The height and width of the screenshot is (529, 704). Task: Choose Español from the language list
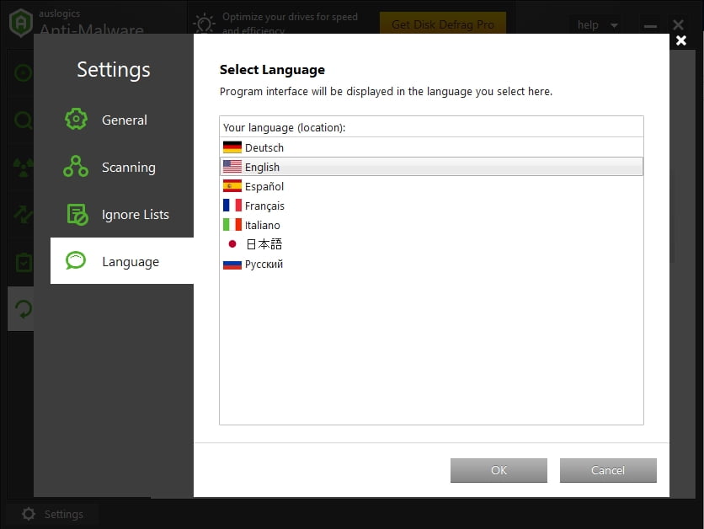(431, 186)
